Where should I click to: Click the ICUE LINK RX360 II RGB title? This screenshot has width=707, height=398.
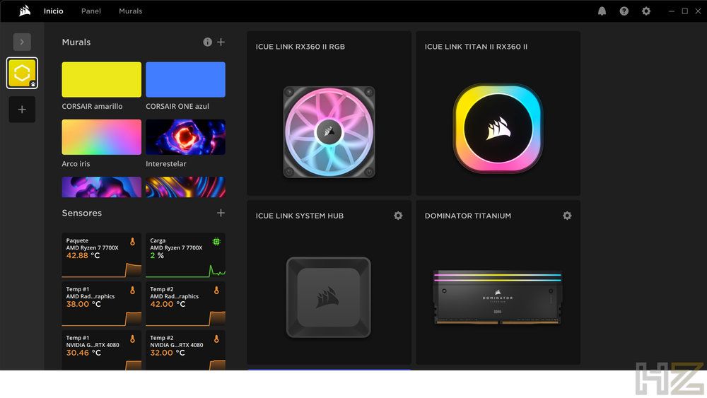tap(300, 47)
